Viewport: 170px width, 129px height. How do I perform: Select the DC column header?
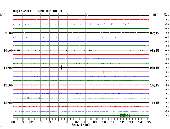(165, 14)
